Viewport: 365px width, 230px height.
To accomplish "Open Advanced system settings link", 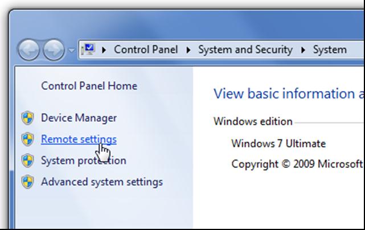I will point(101,182).
